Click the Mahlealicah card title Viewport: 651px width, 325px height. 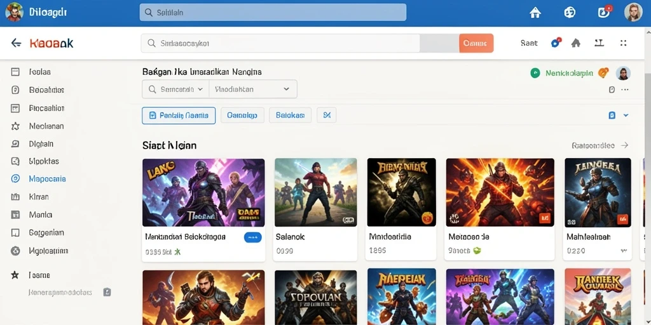(588, 237)
